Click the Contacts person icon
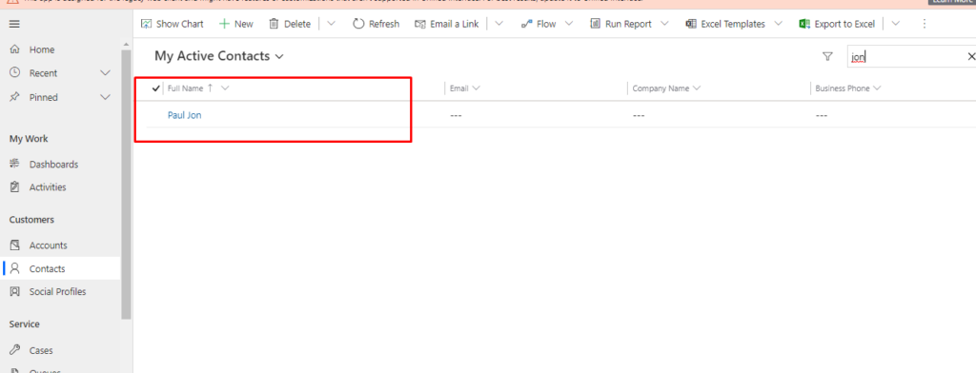This screenshot has width=976, height=373. (15, 268)
